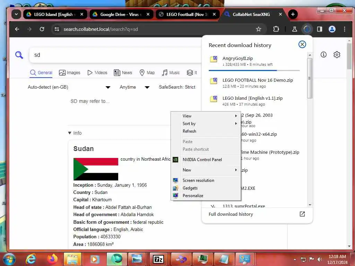Click downloads list scroll-down arrow
Image resolution: width=355 pixels, height=266 pixels.
[x=310, y=205]
